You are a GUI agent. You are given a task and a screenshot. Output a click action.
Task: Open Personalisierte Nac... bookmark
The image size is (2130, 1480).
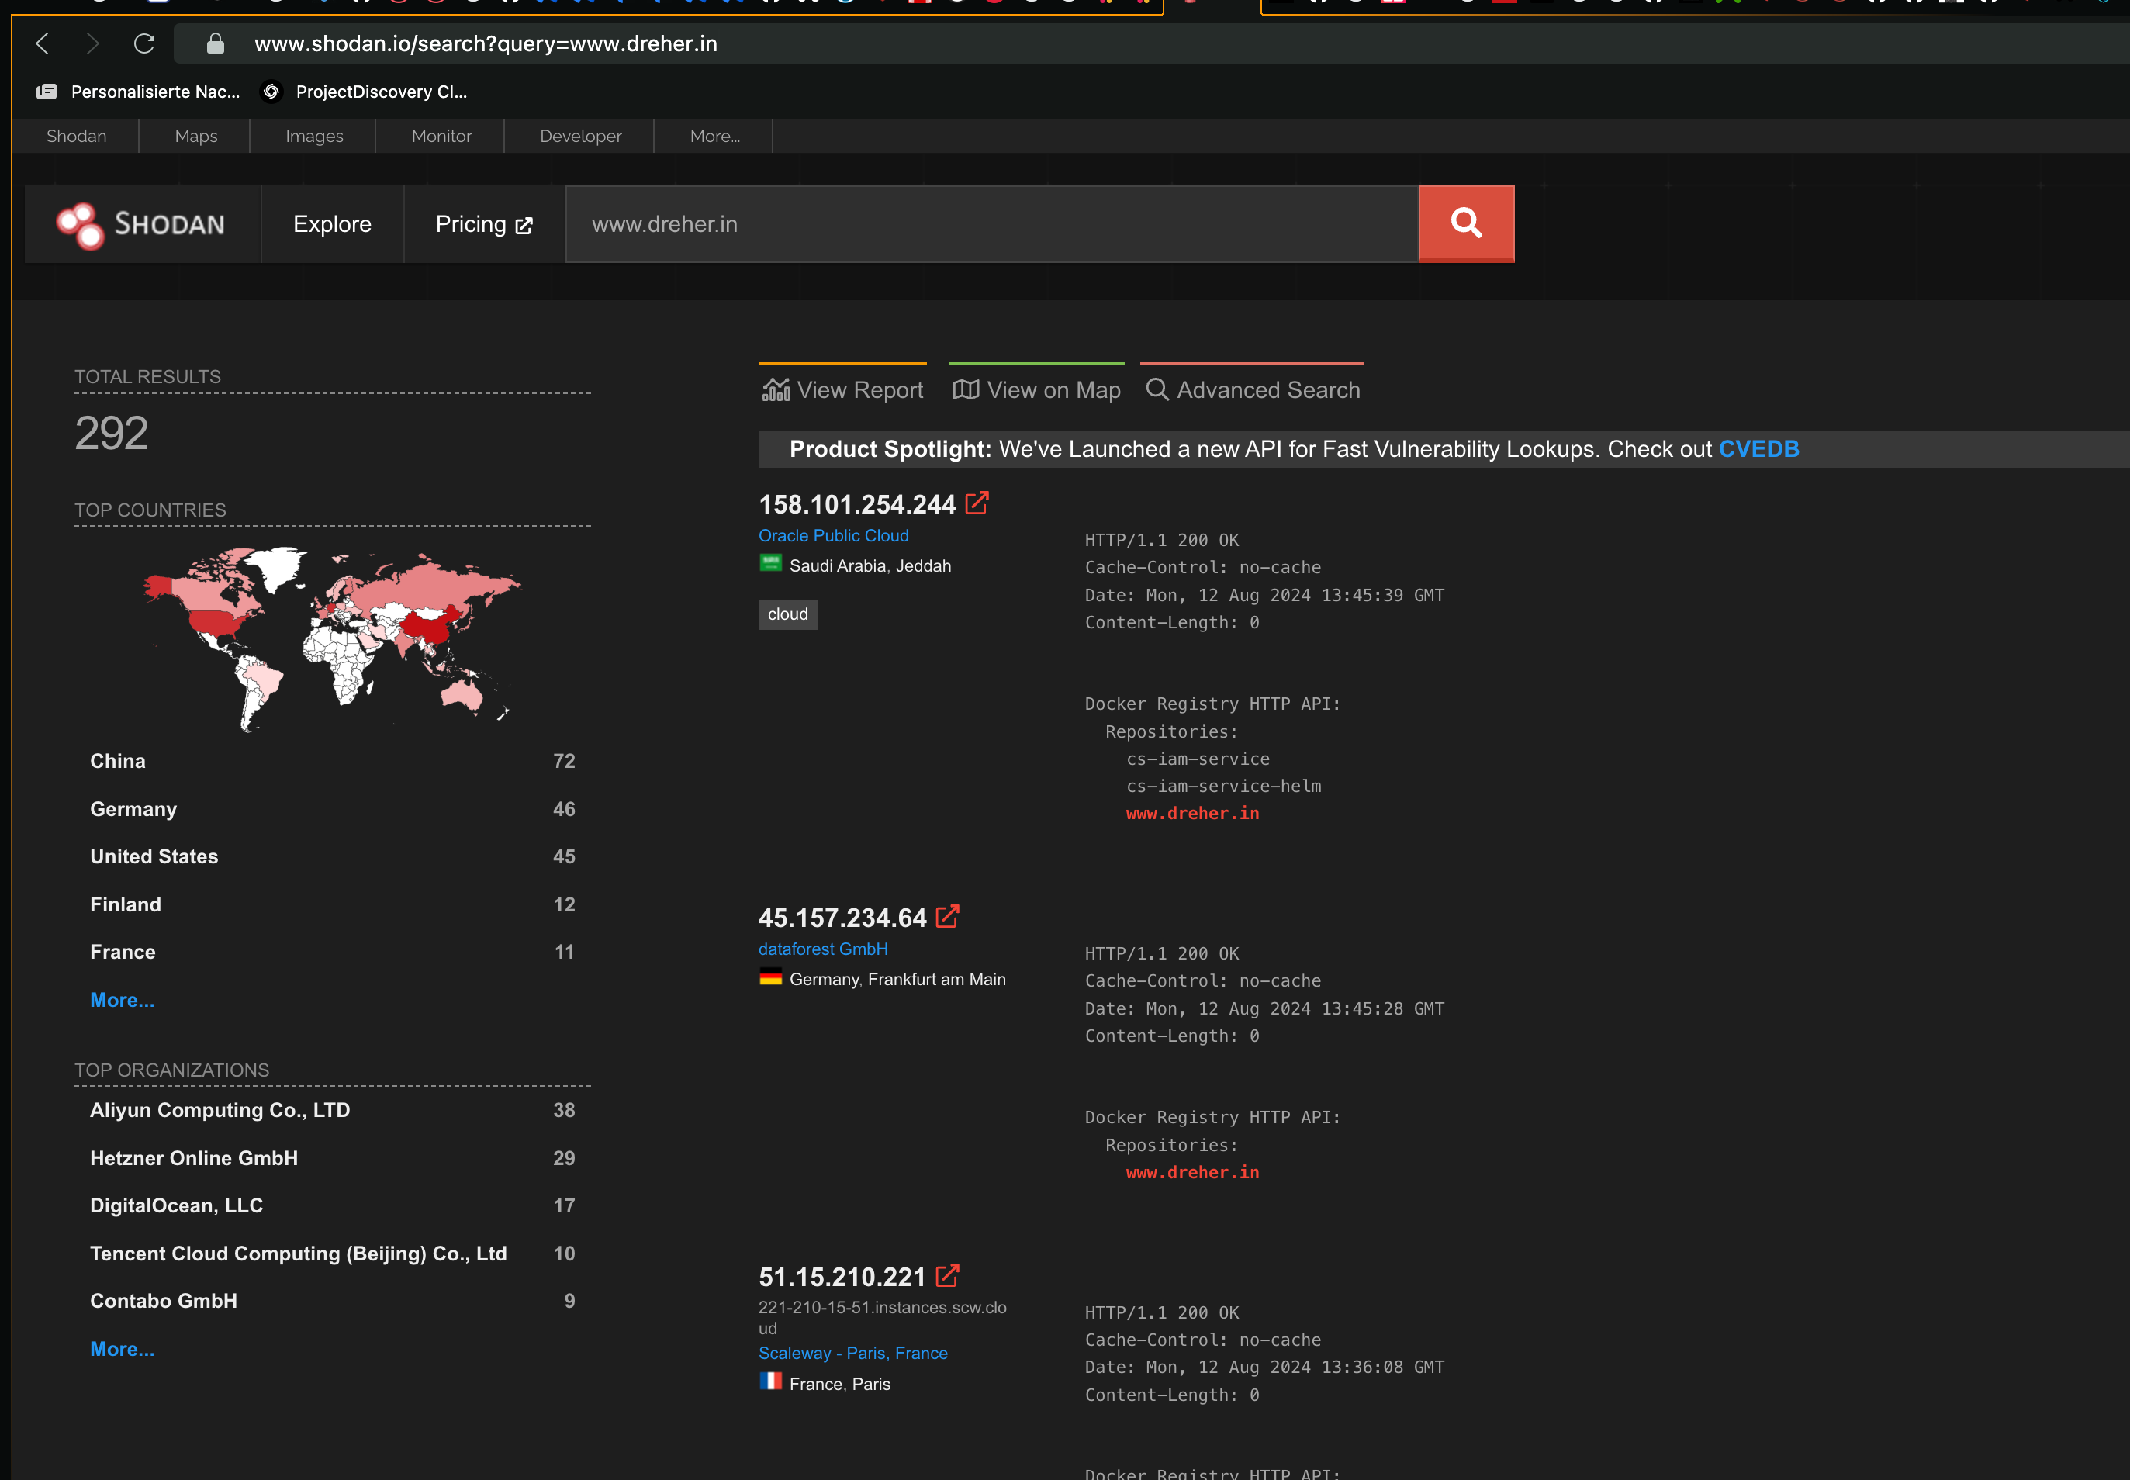pos(138,91)
